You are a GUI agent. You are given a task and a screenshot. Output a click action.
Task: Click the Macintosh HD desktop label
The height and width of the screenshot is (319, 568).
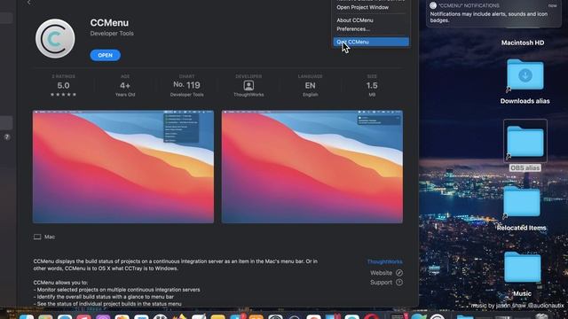pos(523,43)
